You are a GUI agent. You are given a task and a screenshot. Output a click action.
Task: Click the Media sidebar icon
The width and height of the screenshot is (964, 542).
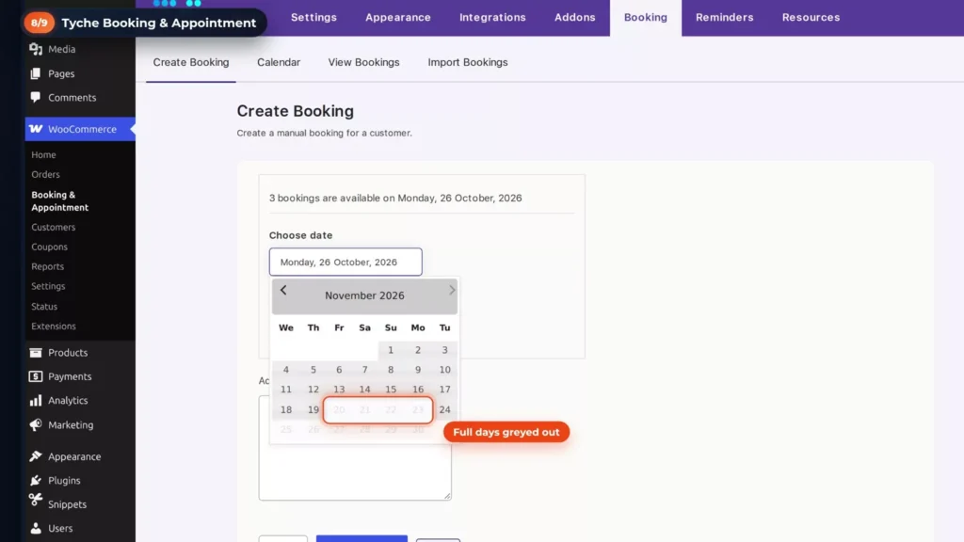tap(36, 49)
